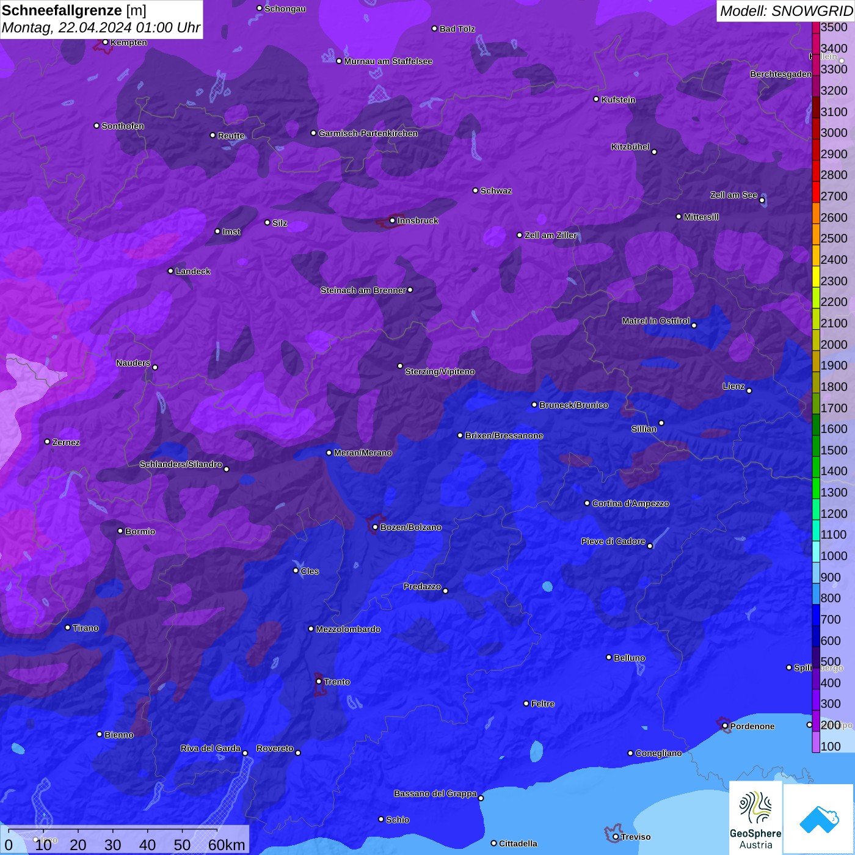Click the Zell am Ziller label

pos(551,235)
